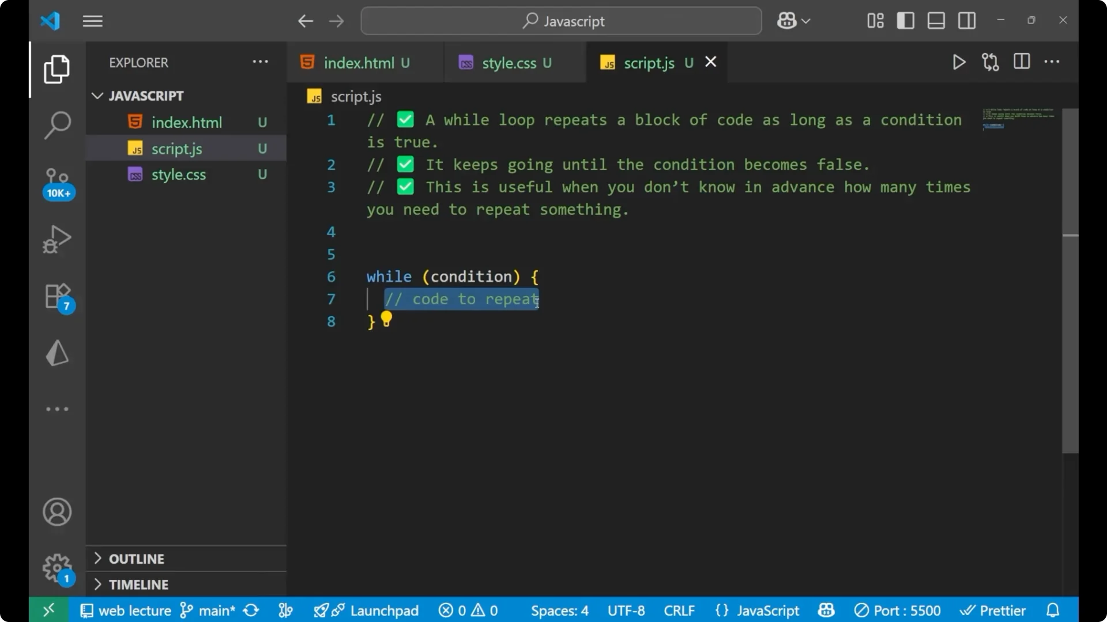Open the Search view
This screenshot has width=1107, height=622.
coord(57,124)
